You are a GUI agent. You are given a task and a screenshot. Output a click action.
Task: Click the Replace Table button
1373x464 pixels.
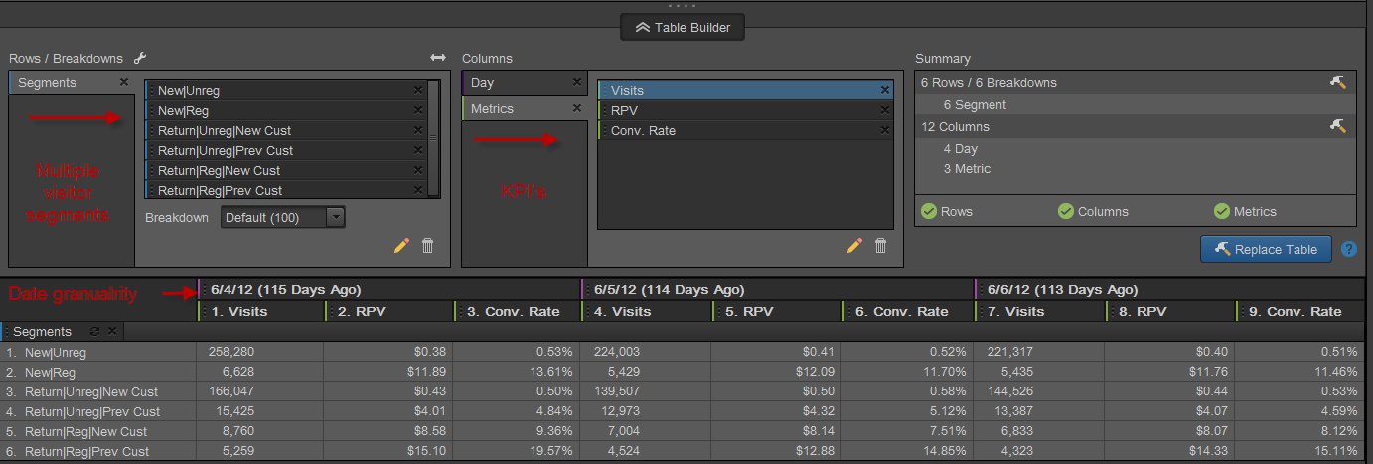pos(1266,249)
